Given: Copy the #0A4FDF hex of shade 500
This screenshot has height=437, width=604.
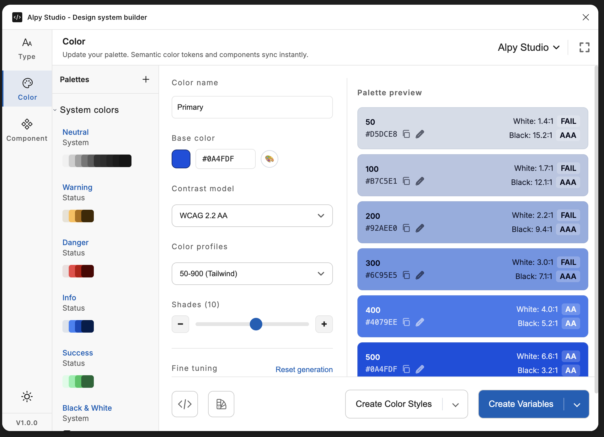Looking at the screenshot, I should 406,369.
